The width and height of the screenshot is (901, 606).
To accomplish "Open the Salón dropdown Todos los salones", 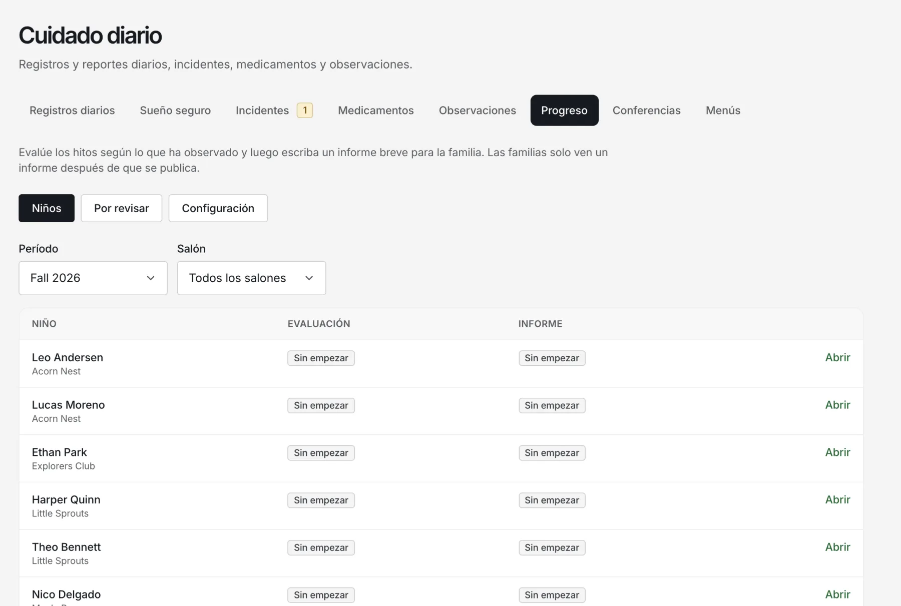I will [251, 278].
